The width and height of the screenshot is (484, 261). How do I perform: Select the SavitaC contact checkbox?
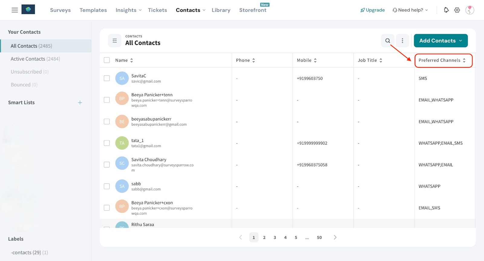point(107,78)
